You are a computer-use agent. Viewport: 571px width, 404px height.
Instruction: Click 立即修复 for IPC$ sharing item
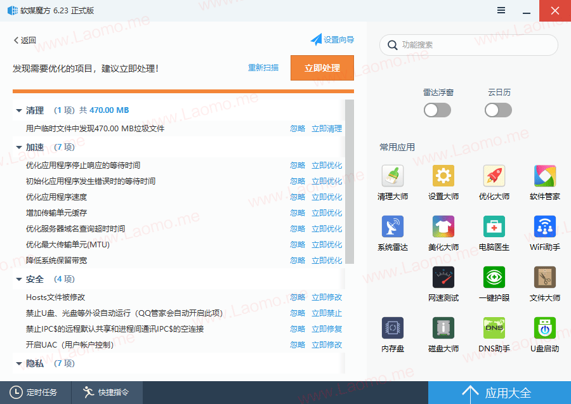pos(327,329)
